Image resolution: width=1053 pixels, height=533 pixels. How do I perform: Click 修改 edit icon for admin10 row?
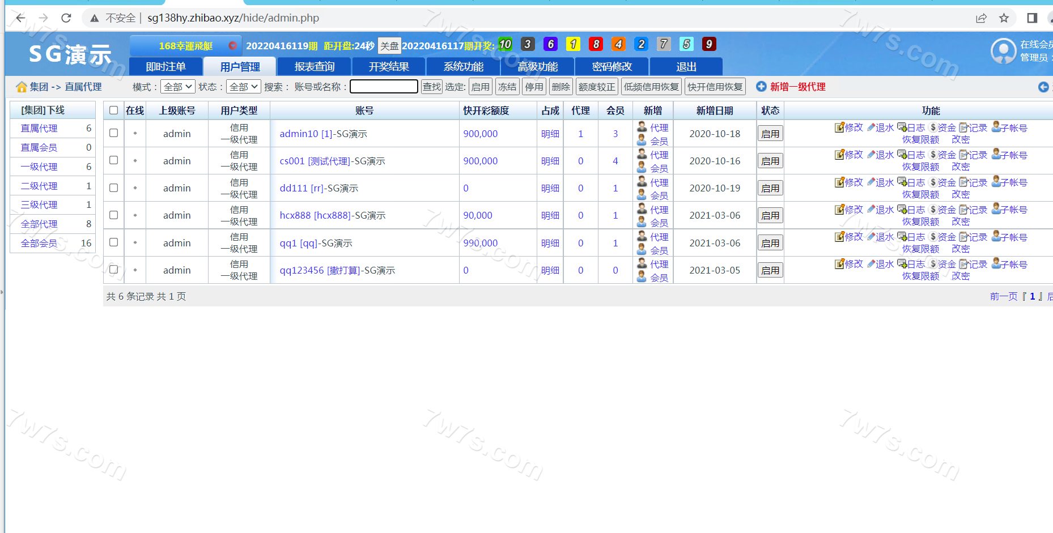pyautogui.click(x=839, y=127)
